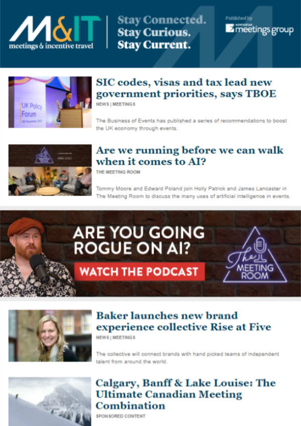Click the Watch the Podcast red button
The width and height of the screenshot is (301, 426).
(x=139, y=271)
